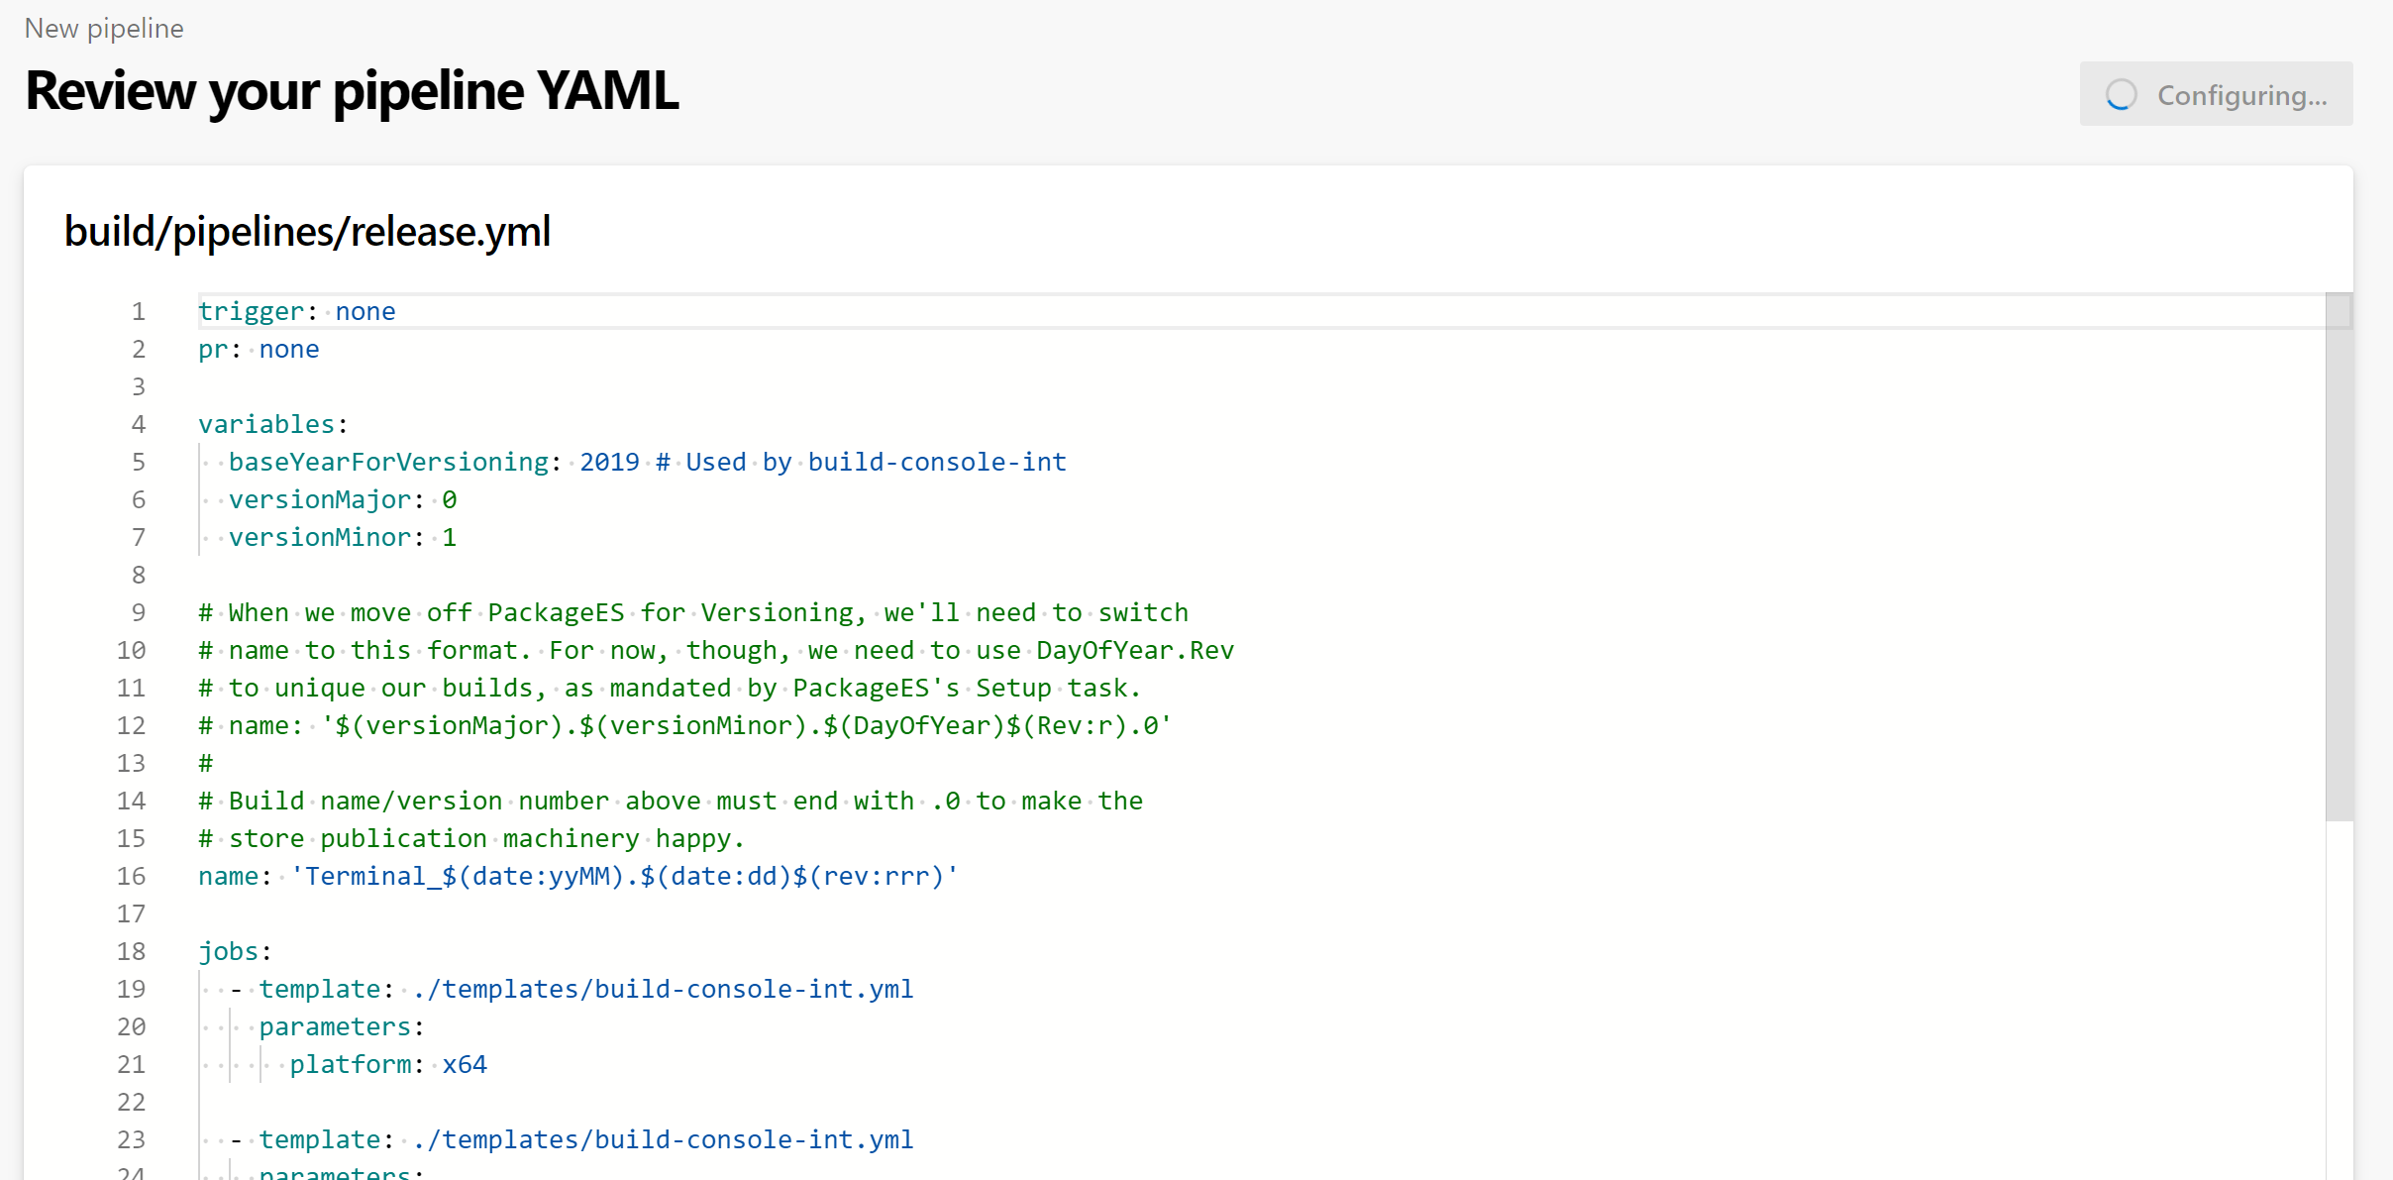Click versionMinor value 1

(x=450, y=537)
